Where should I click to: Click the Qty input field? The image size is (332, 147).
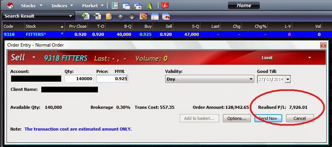[79, 79]
